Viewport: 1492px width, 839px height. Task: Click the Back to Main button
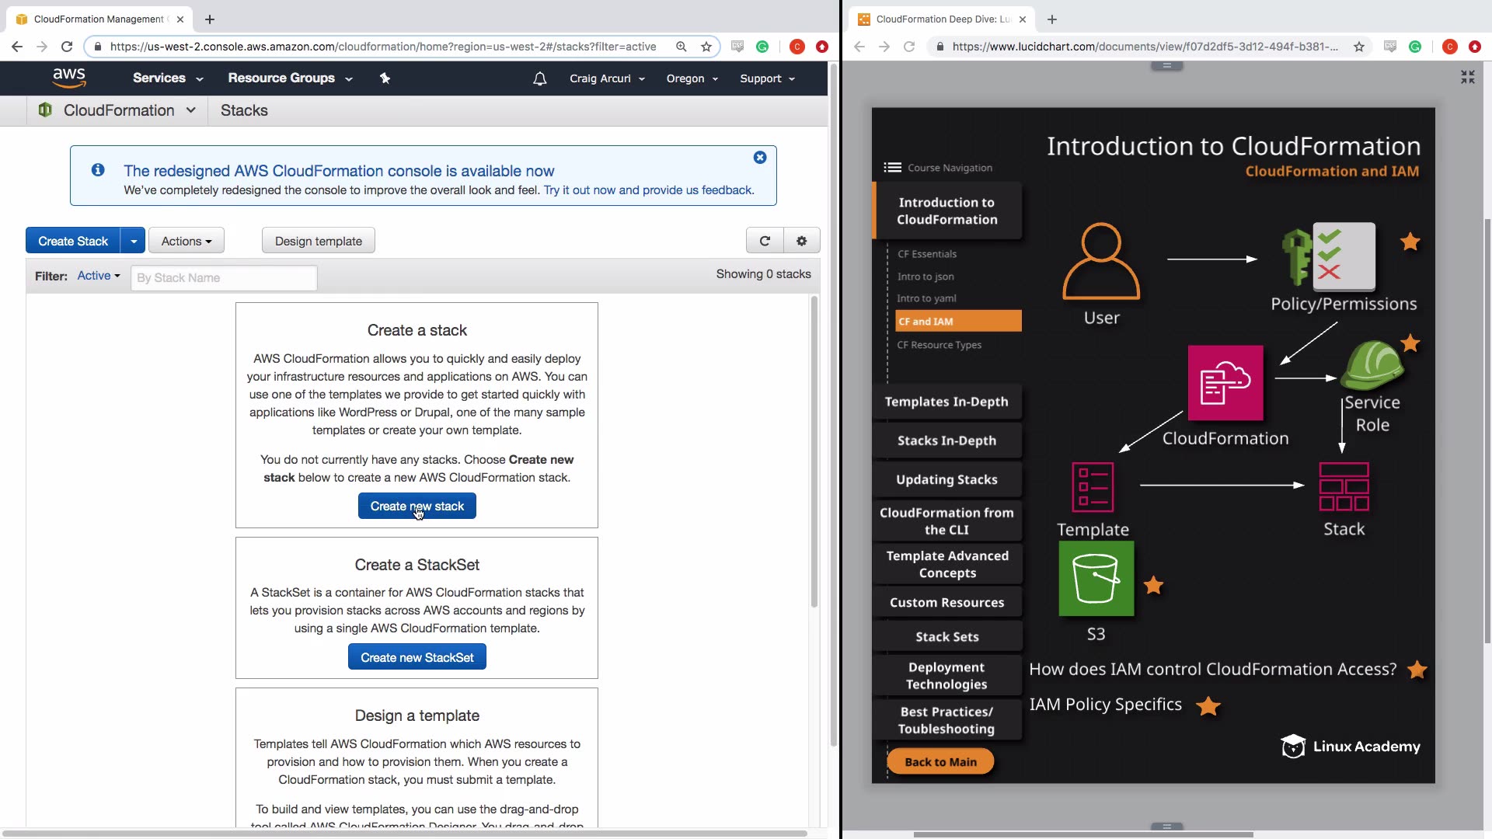click(940, 761)
